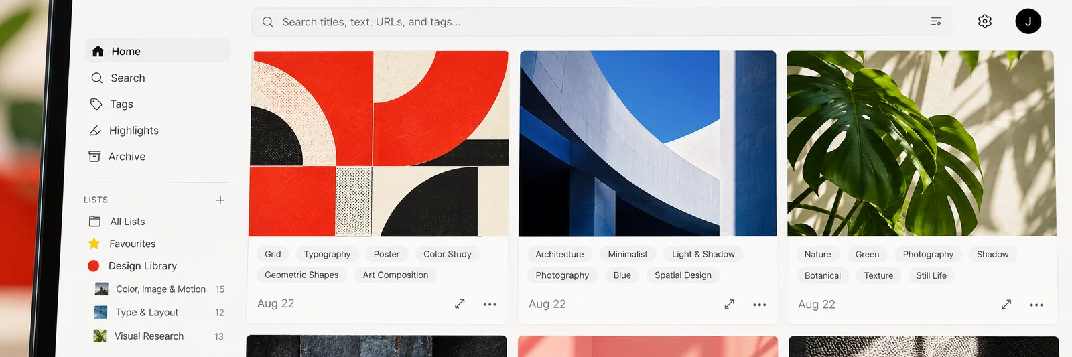Viewport: 1072px width, 357px height.
Task: Select the Blue tag
Action: 622,275
